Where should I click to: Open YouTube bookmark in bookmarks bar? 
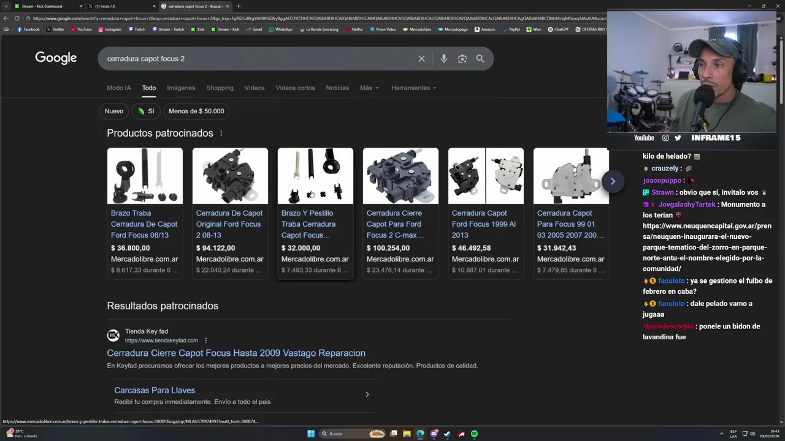81,29
